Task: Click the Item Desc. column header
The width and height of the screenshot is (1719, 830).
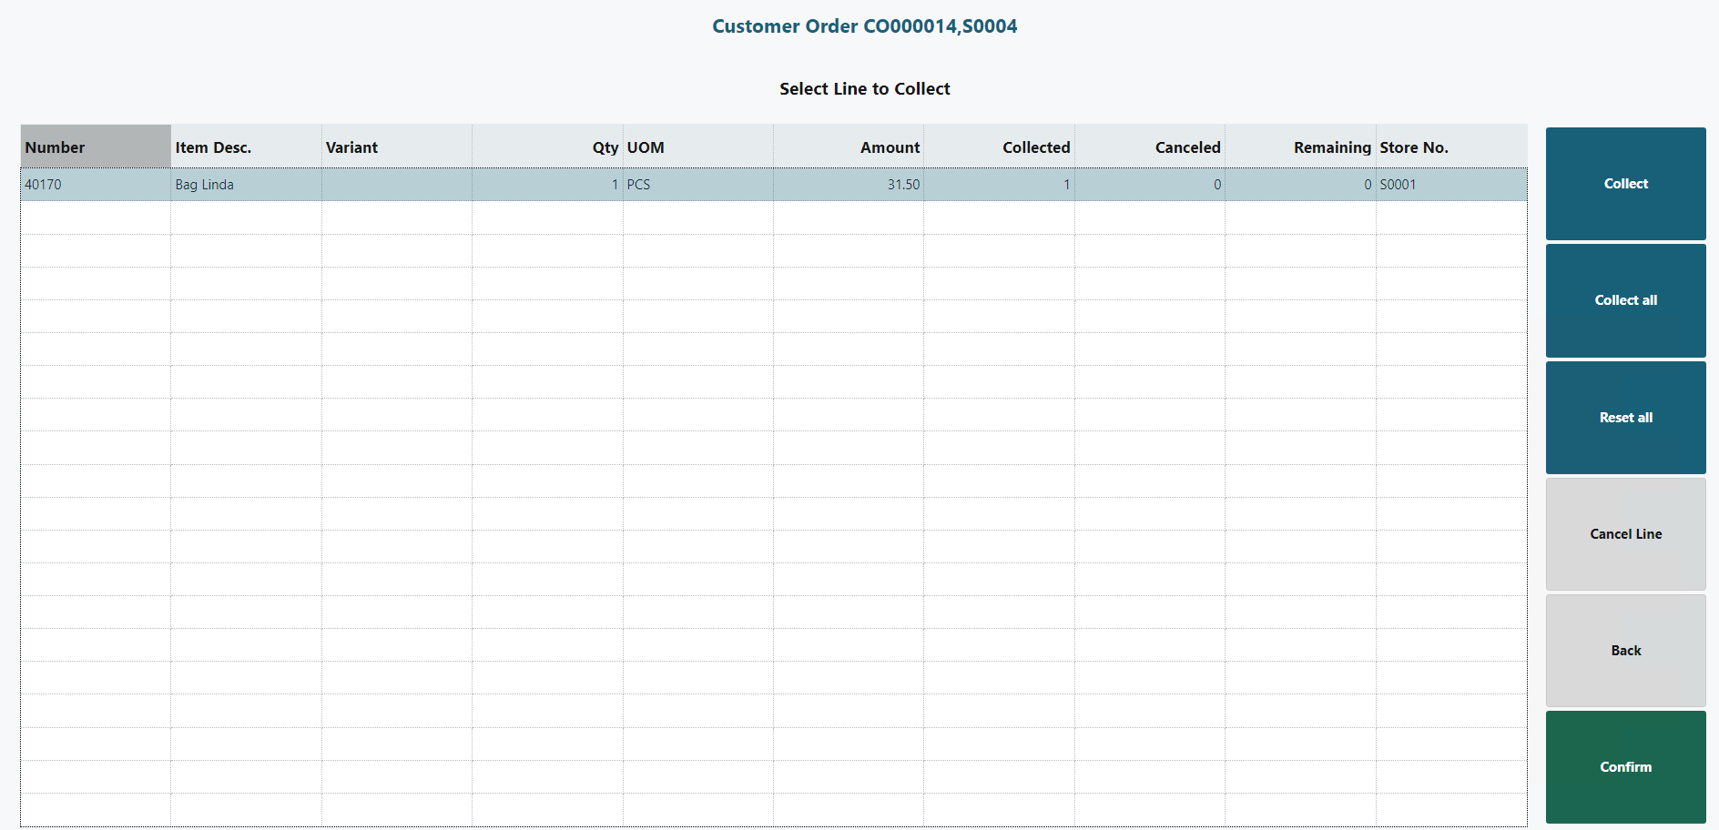Action: tap(246, 147)
